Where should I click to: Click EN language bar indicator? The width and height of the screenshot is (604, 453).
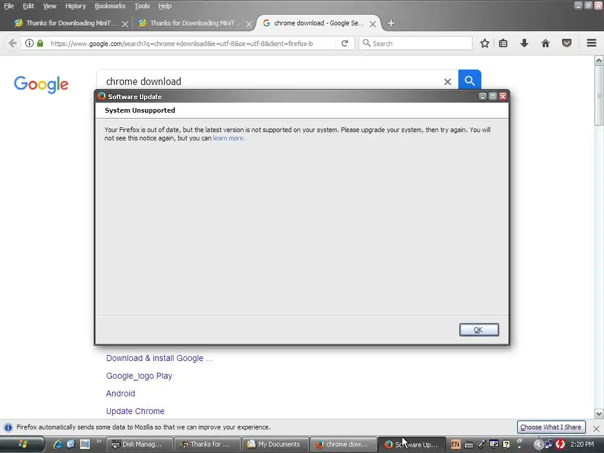(455, 444)
